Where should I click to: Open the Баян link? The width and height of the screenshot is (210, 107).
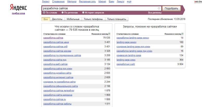111,2
